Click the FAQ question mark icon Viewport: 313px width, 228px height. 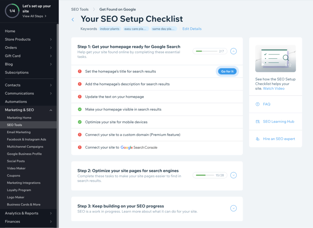[x=257, y=104]
